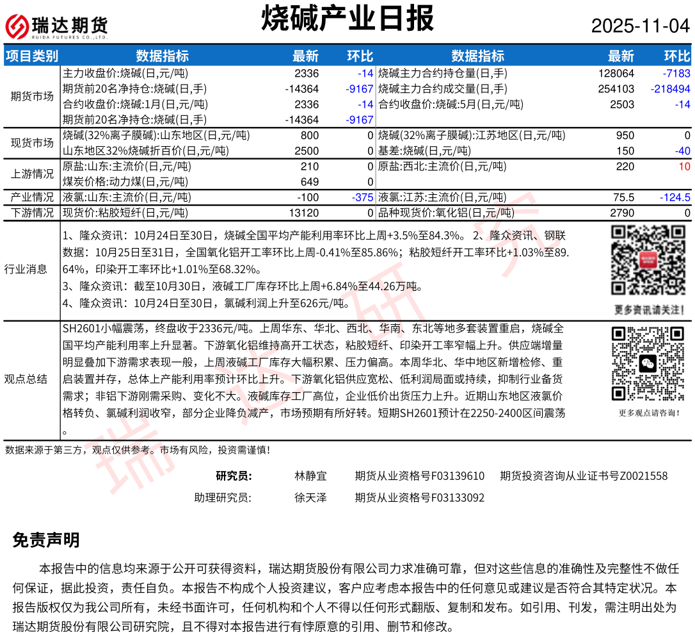
Task: Click the WeChat QR code beside 观点总结
Action: [648, 363]
